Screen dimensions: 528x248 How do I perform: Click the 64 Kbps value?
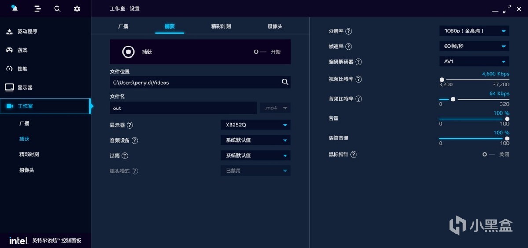pyautogui.click(x=499, y=93)
